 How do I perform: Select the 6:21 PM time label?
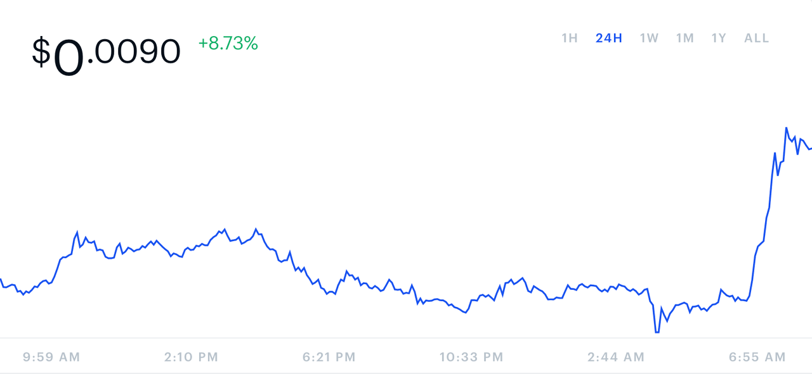point(329,357)
